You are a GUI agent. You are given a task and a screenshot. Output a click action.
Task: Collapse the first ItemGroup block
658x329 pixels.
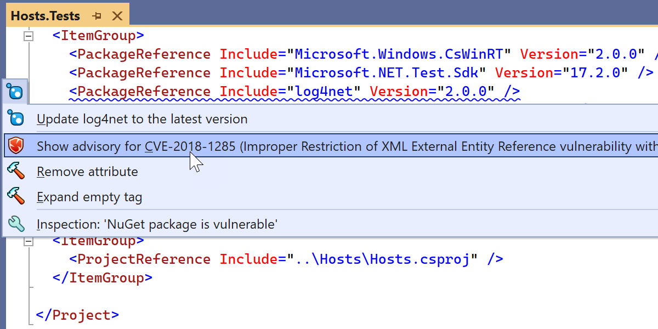click(28, 36)
